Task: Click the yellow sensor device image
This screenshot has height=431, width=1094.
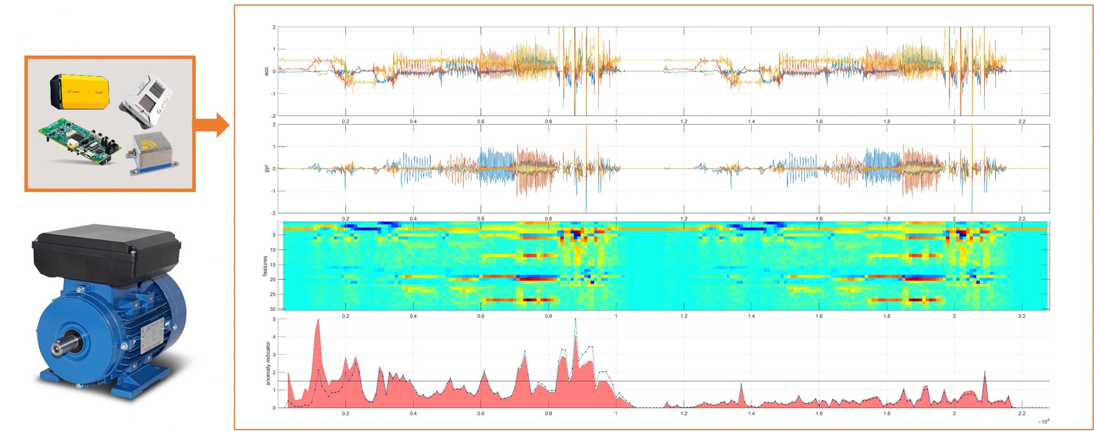Action: pyautogui.click(x=80, y=91)
